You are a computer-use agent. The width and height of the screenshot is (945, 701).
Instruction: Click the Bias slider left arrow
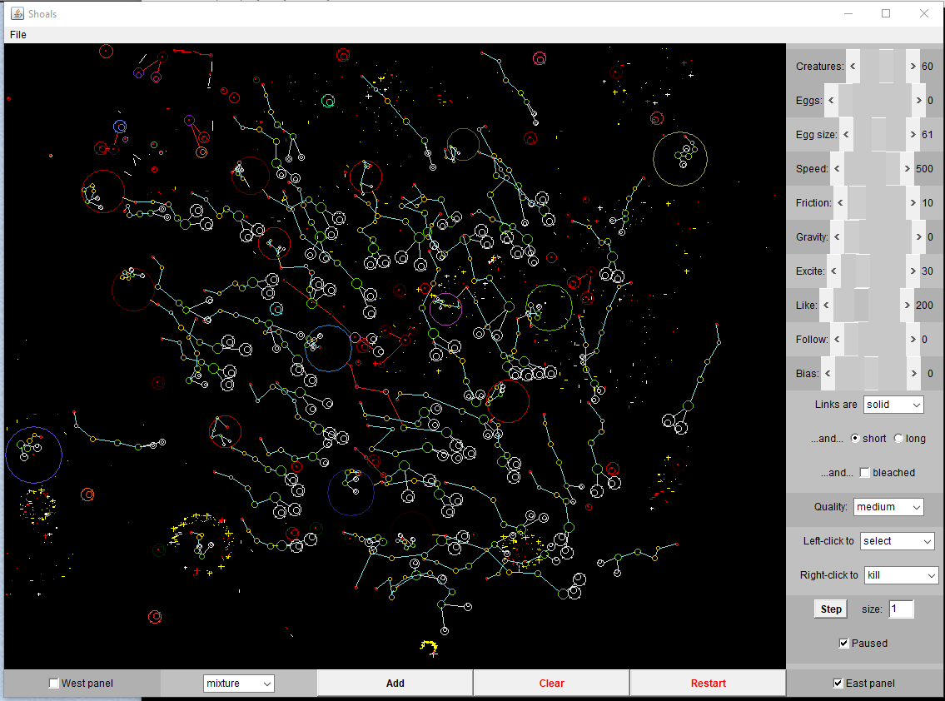[828, 374]
